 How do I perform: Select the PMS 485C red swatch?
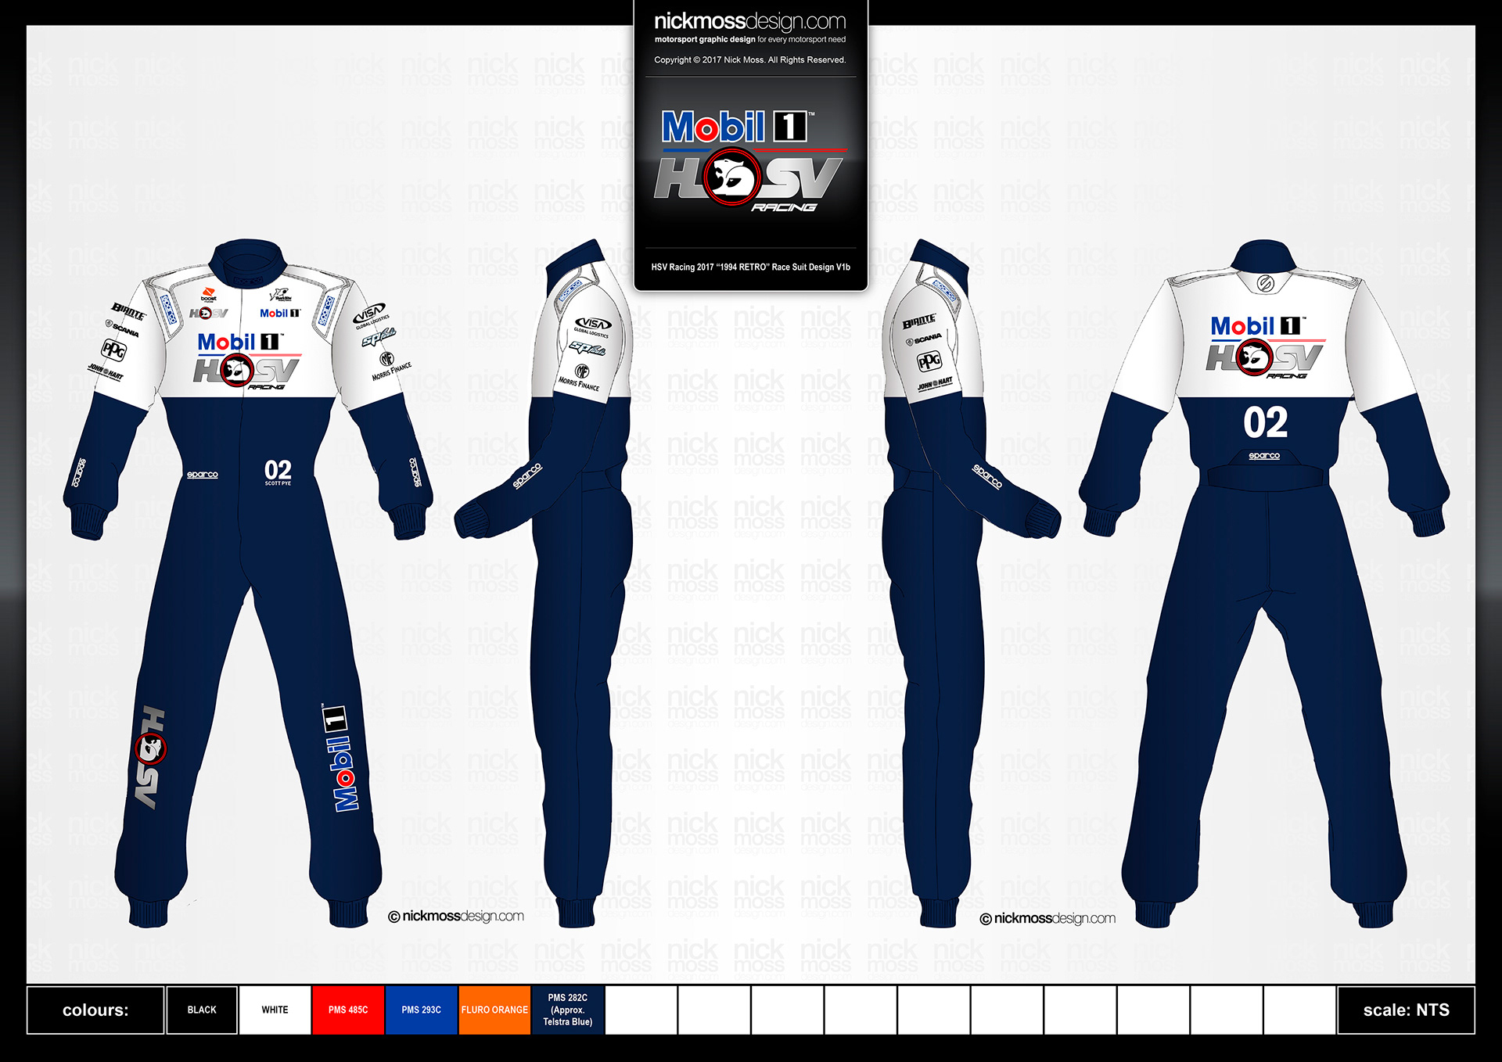347,1010
